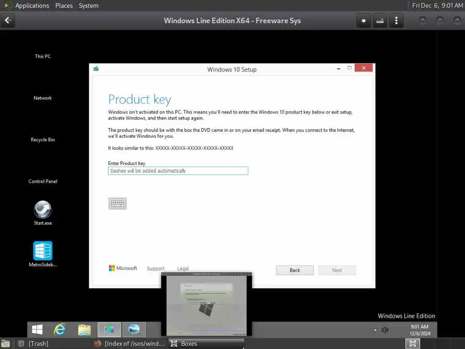
Task: Open the Windows Start button
Action: click(x=37, y=329)
